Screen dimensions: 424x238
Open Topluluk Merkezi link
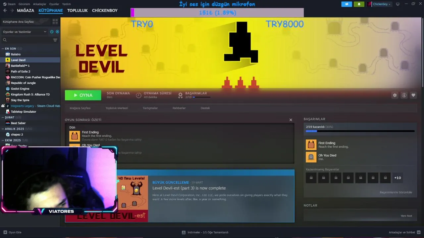click(117, 108)
